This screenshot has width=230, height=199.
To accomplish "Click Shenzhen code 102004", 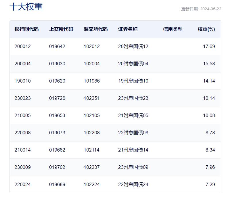I will point(92,64).
